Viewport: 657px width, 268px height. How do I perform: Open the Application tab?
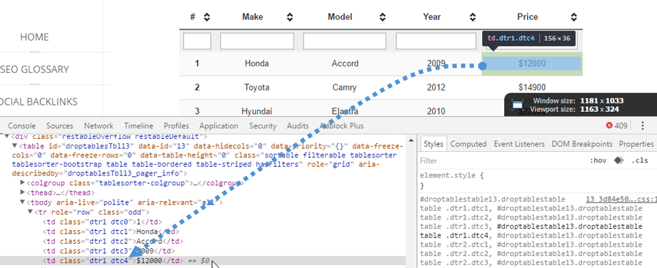219,125
